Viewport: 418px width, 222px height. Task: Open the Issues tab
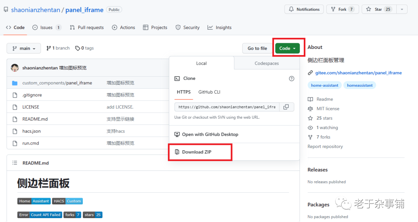click(47, 27)
